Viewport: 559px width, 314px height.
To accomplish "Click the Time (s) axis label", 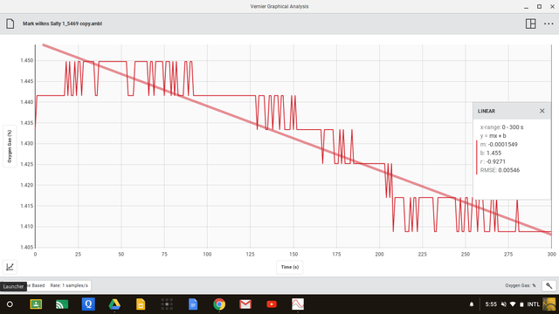I will pyautogui.click(x=290, y=267).
